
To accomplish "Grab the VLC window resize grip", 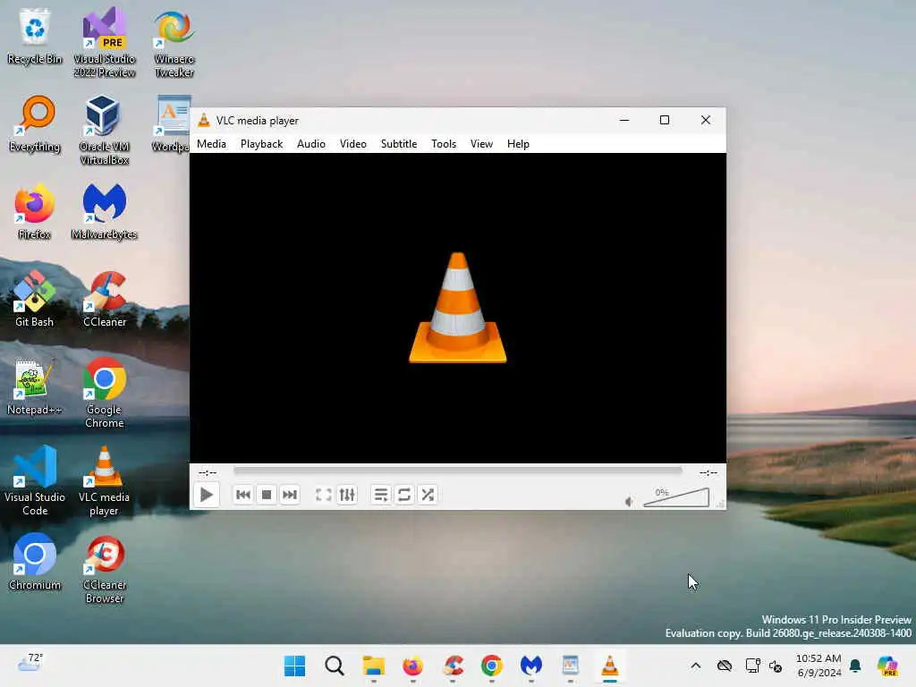I will 721,505.
